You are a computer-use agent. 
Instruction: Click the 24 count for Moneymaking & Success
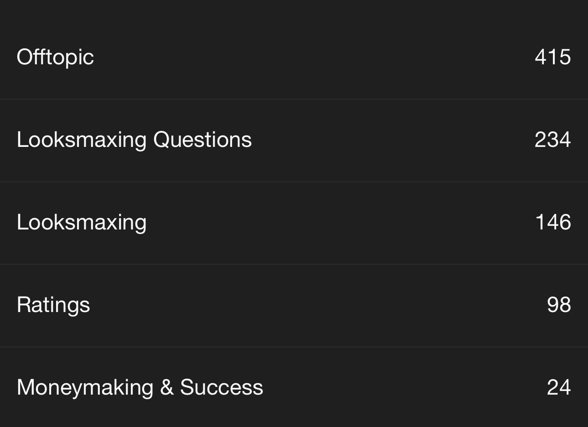pos(558,387)
